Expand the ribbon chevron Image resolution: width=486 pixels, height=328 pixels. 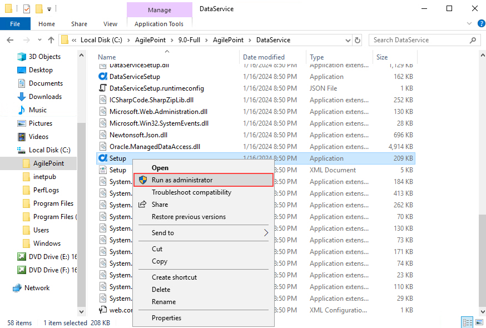tap(469, 23)
